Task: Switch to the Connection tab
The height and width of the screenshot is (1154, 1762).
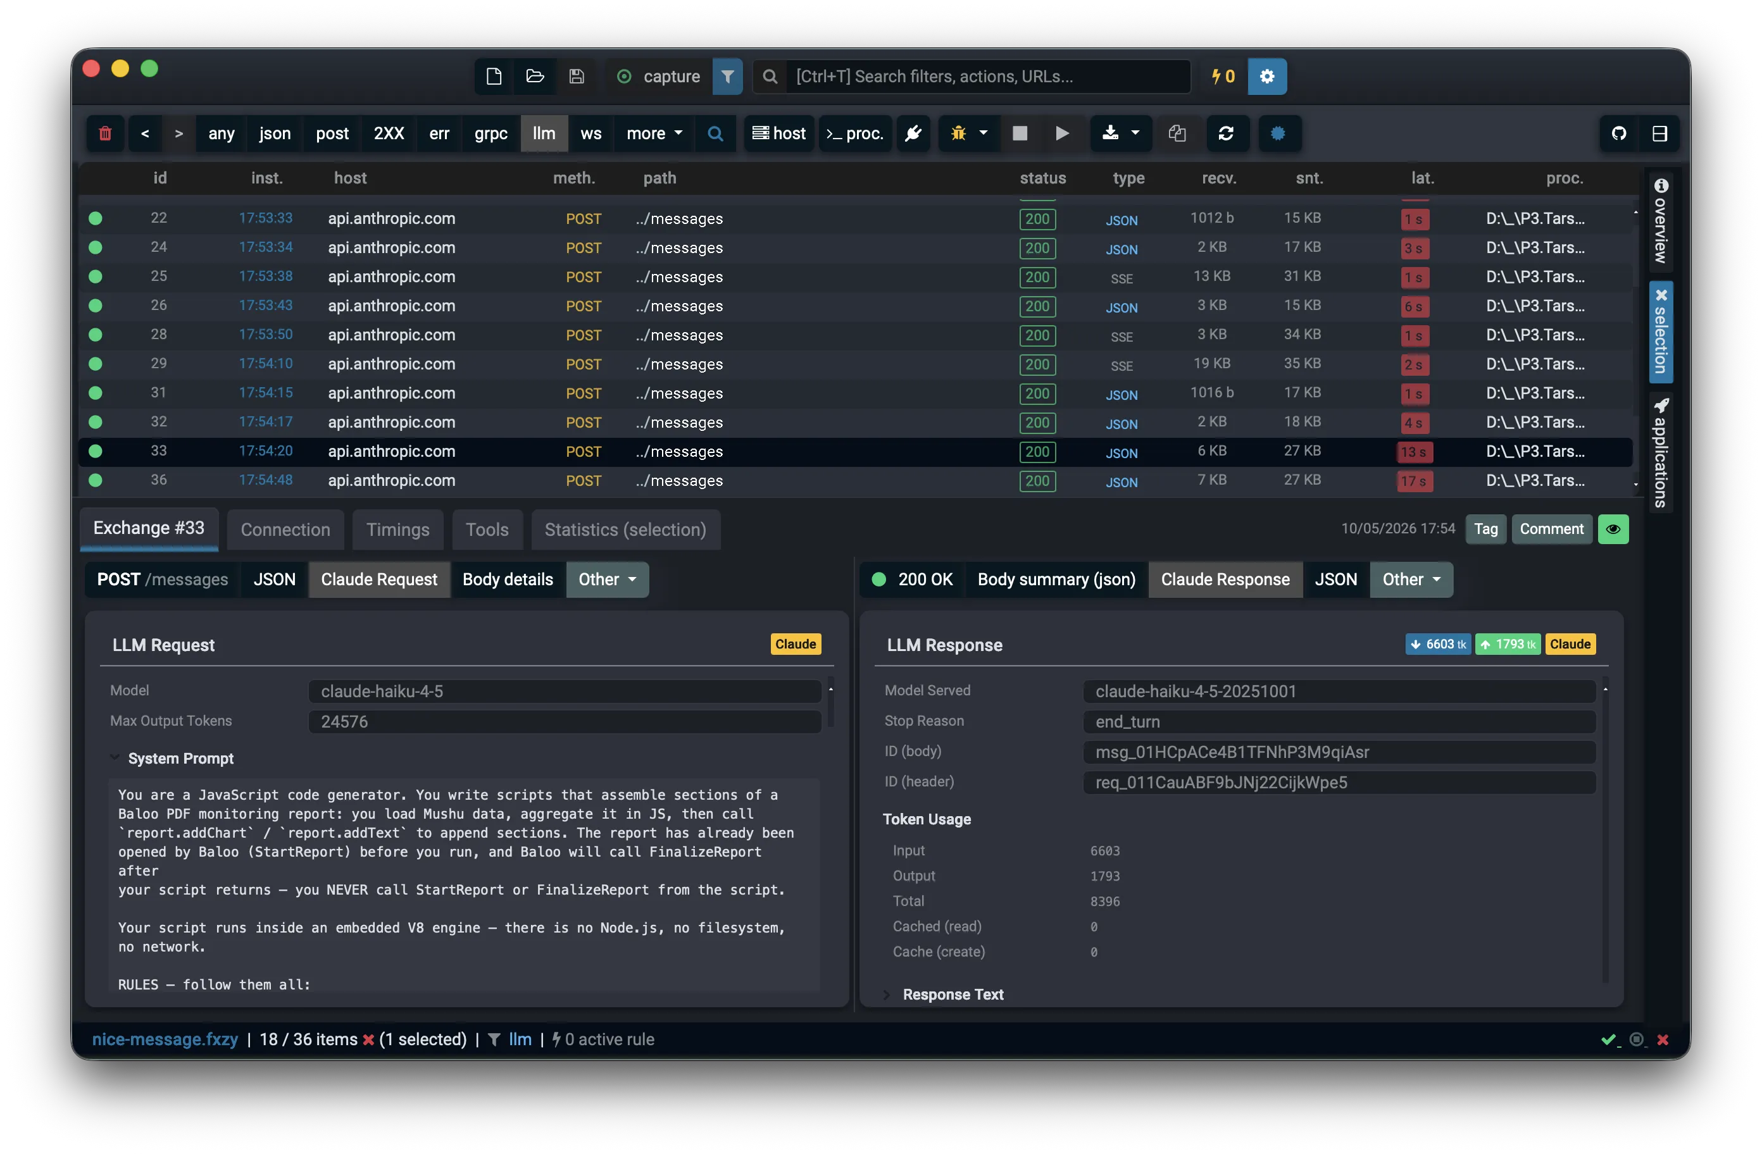Action: pyautogui.click(x=285, y=530)
